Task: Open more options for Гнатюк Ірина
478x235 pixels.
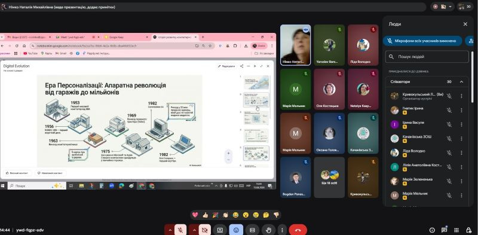Action: (x=461, y=110)
